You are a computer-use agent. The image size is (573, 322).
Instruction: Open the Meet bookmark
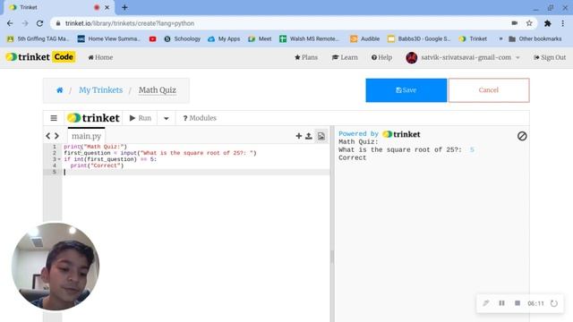click(260, 38)
